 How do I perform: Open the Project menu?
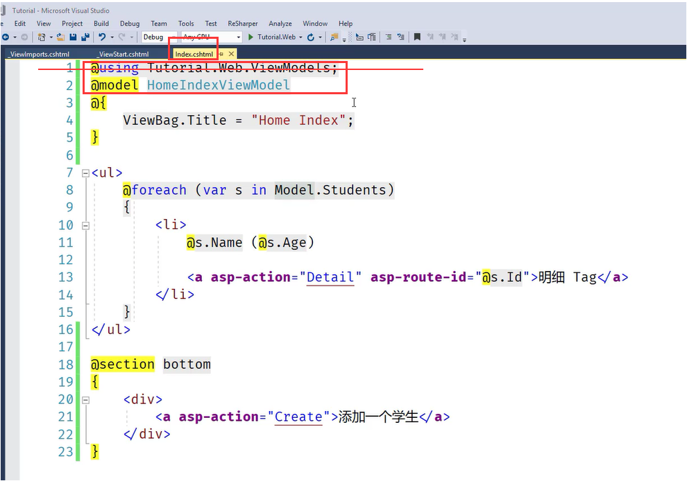tap(72, 24)
